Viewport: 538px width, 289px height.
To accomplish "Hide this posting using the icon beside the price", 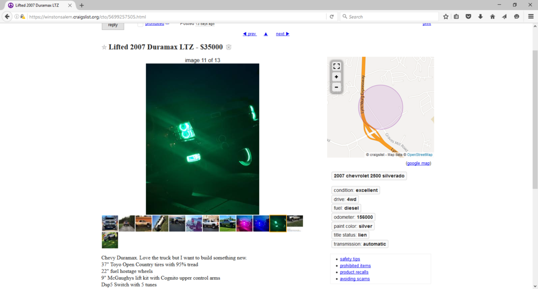I will (229, 47).
